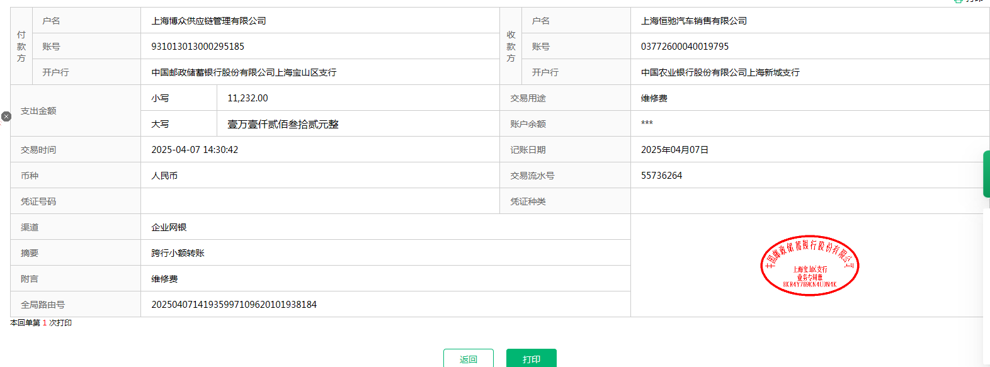Click the global routing number value
The image size is (990, 367).
coord(234,305)
